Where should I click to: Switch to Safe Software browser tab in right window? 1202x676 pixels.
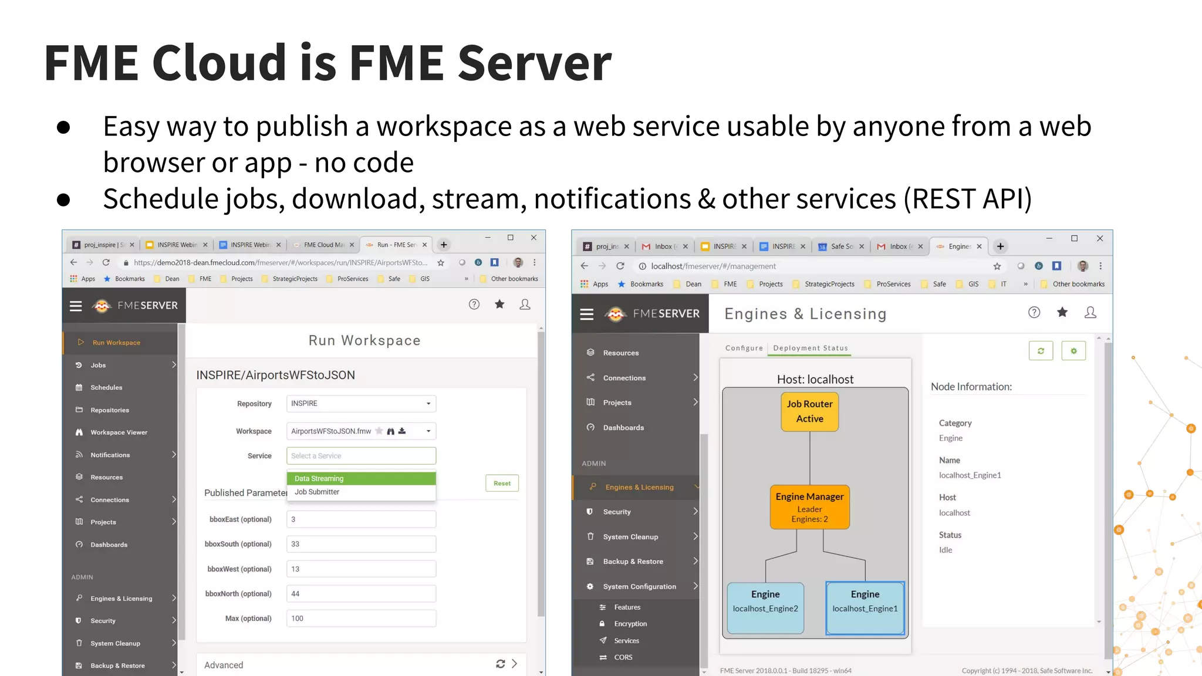click(840, 246)
